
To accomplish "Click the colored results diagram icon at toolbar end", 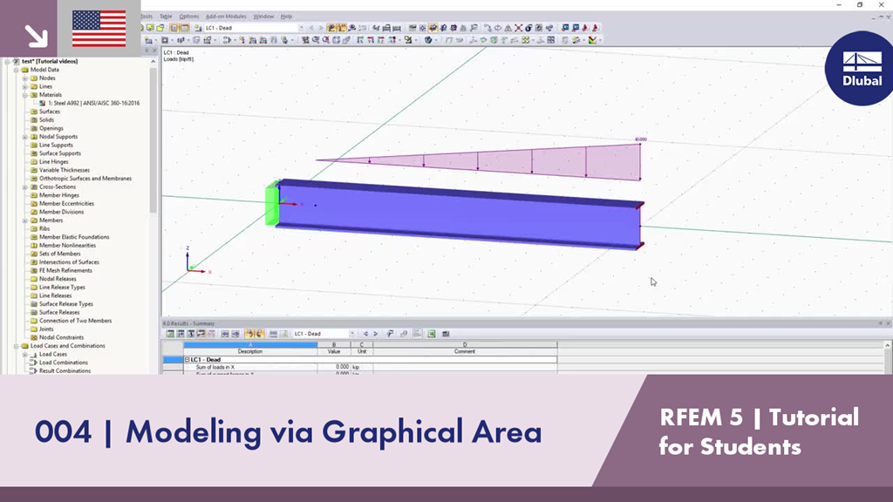I will 592,40.
